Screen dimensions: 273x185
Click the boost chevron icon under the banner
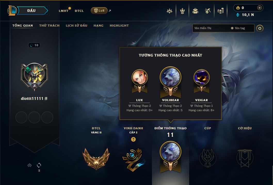click(x=30, y=165)
